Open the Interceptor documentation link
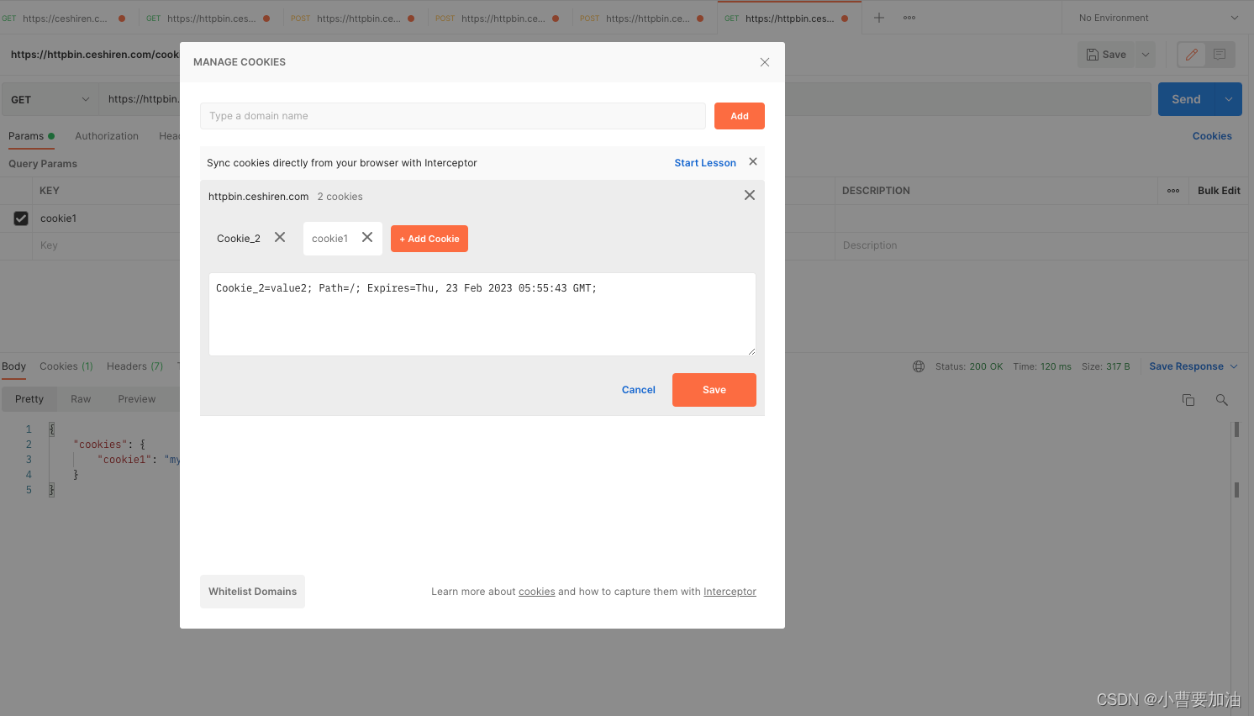 [730, 592]
